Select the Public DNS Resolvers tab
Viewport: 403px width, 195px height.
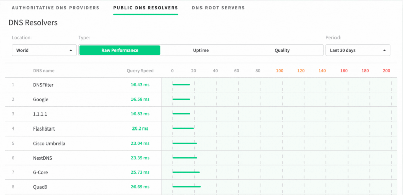click(x=146, y=8)
